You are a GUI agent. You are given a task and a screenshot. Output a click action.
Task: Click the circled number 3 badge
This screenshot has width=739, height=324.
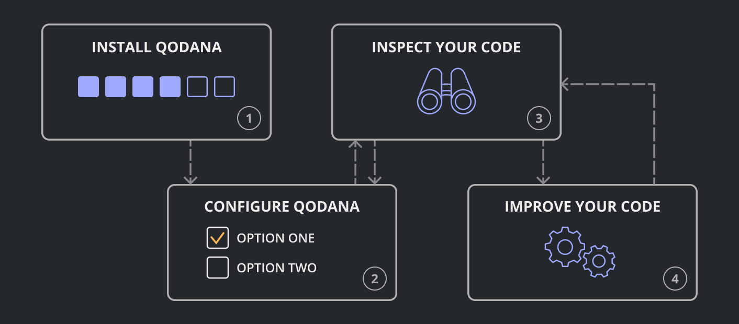539,119
